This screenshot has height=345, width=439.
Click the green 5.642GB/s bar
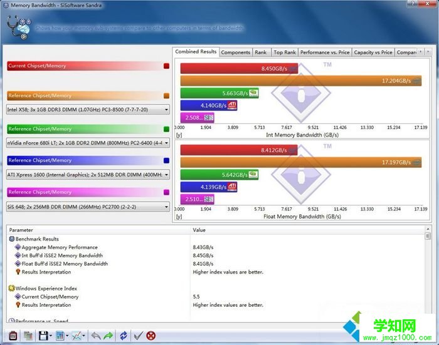(x=219, y=175)
